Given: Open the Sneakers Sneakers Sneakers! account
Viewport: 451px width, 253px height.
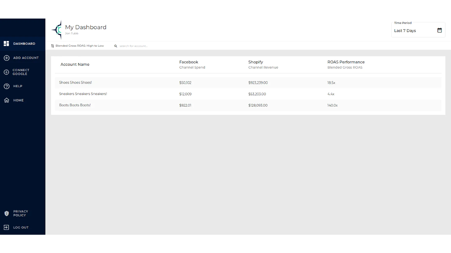Looking at the screenshot, I should (x=83, y=94).
